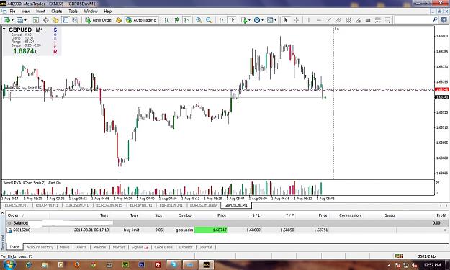This screenshot has height=270, width=450.
Task: Open the Signals terminal tab
Action: (x=139, y=247)
